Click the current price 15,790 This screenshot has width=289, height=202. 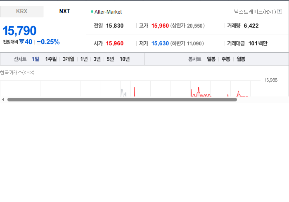point(19,31)
